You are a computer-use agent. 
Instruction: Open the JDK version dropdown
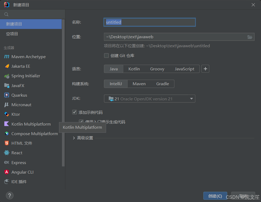click(x=149, y=99)
